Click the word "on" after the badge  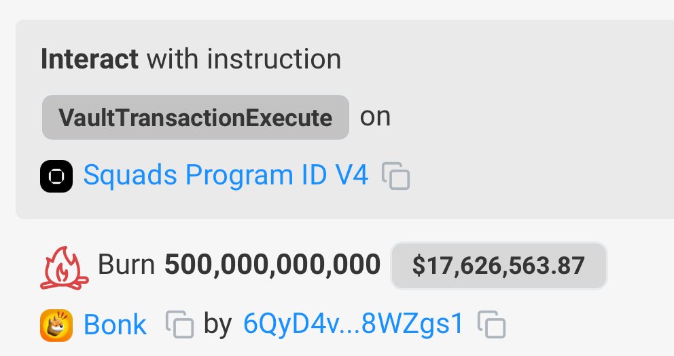[x=375, y=117]
